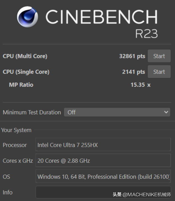Click the dropdown chevron arrow beside Off
The height and width of the screenshot is (201, 175).
[166, 112]
